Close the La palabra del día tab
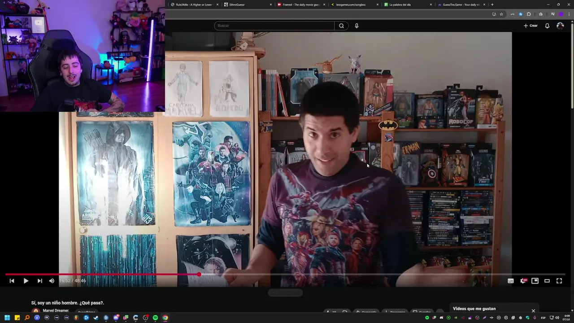Image resolution: width=574 pixels, height=323 pixels. click(x=431, y=4)
